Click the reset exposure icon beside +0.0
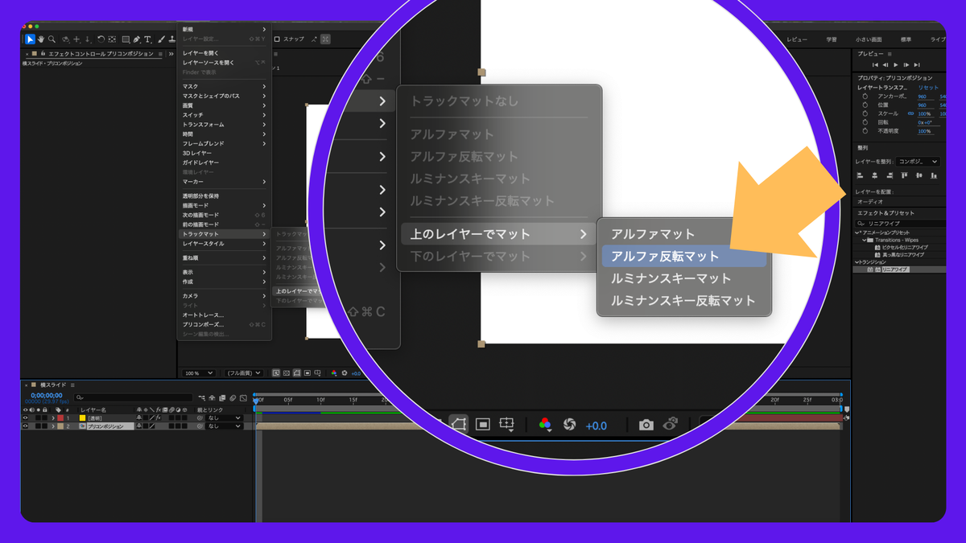 345,373
